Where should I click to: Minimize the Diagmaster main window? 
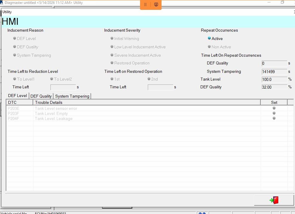coord(269,2)
